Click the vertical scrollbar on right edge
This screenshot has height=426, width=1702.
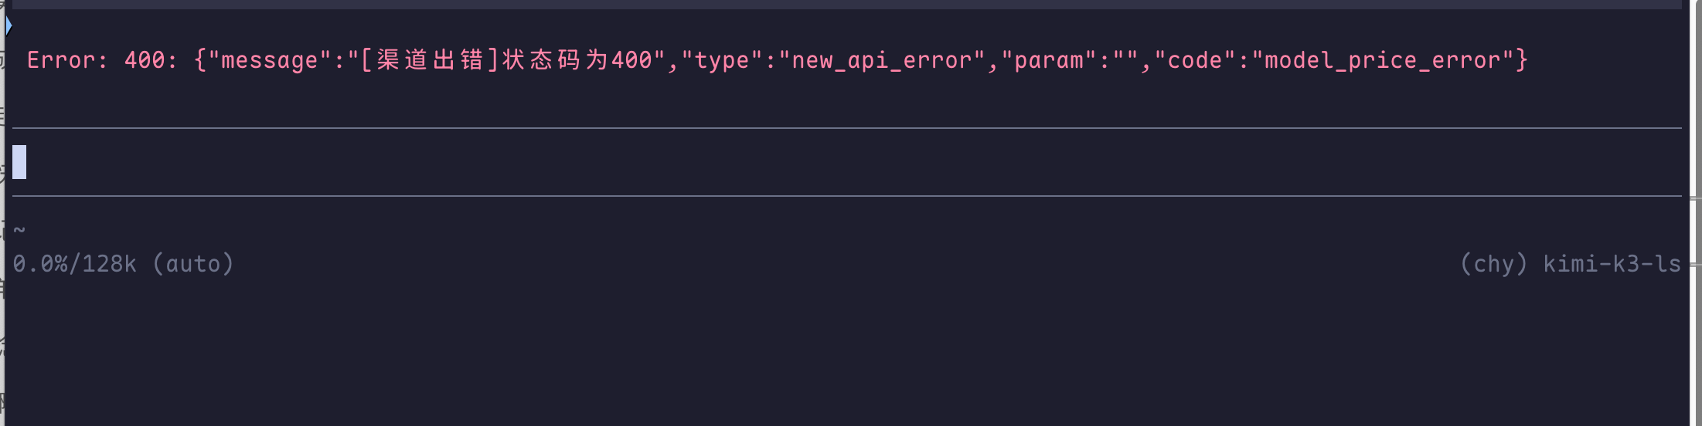[x=1695, y=213]
